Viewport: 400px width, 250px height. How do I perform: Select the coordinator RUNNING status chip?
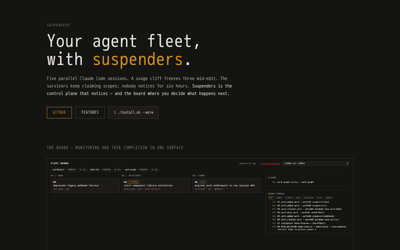point(69,170)
